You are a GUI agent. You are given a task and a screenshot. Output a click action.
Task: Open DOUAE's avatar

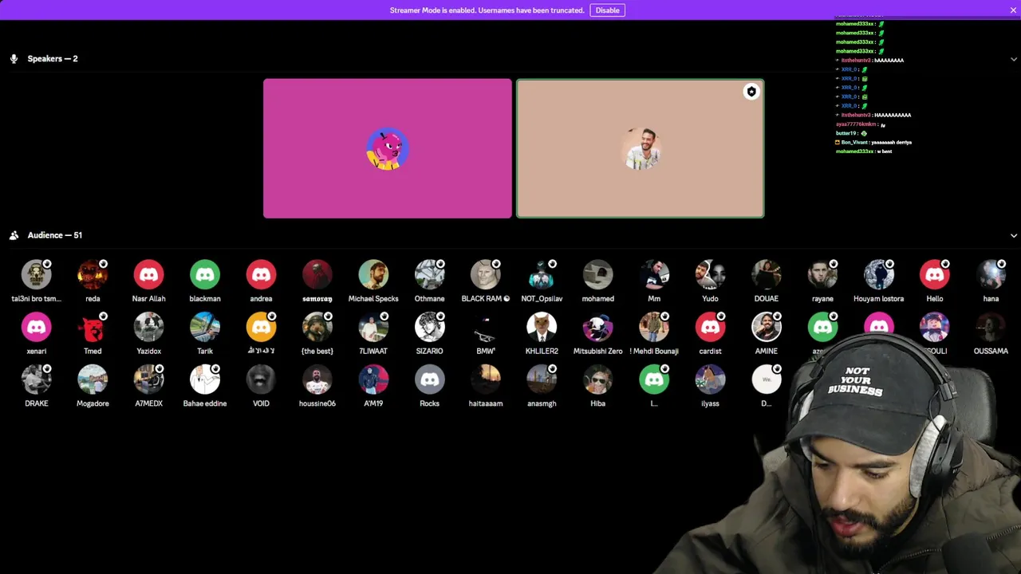766,275
